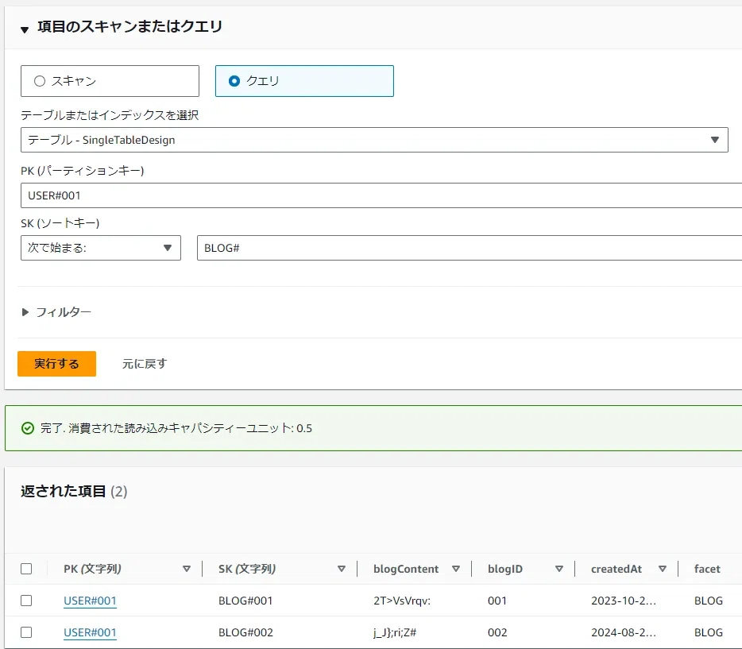
Task: Sort by createdAt column arrow
Action: click(x=663, y=569)
